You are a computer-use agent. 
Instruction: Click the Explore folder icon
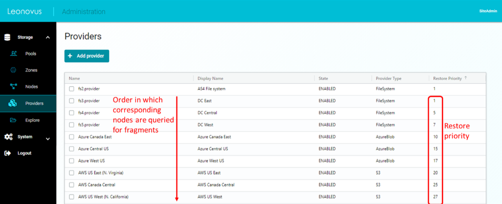pos(13,120)
